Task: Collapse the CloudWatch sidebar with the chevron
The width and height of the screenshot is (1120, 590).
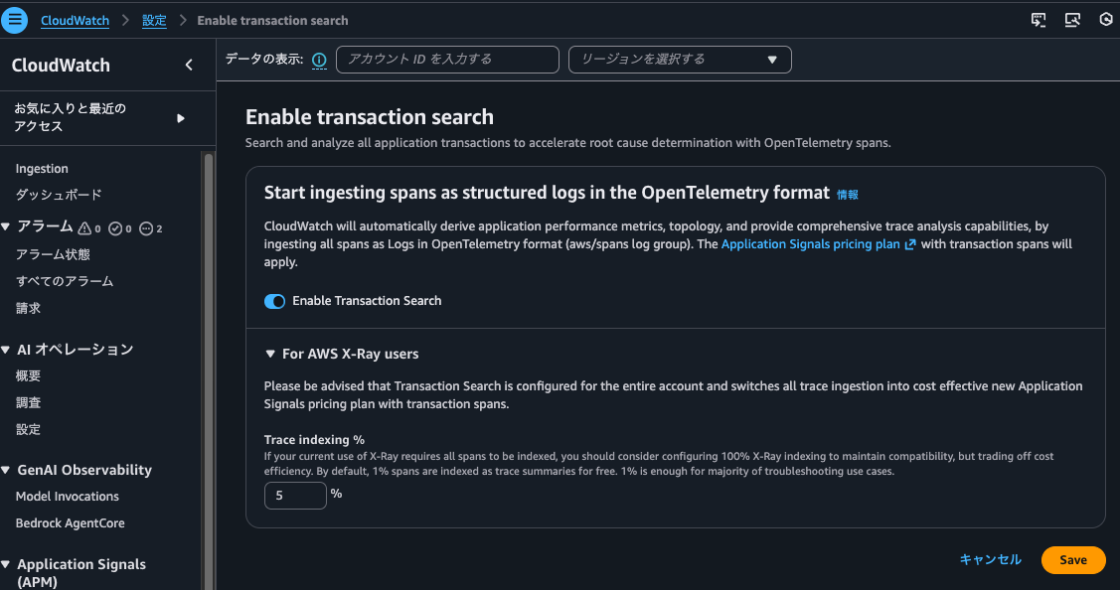Action: point(189,63)
